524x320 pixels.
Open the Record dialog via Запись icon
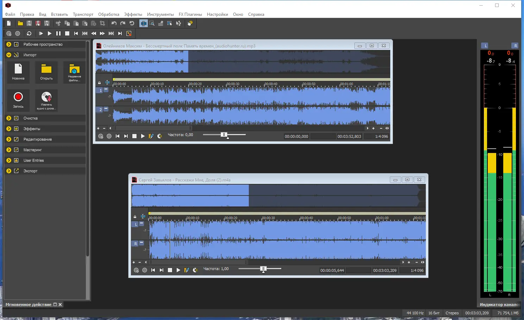click(18, 100)
